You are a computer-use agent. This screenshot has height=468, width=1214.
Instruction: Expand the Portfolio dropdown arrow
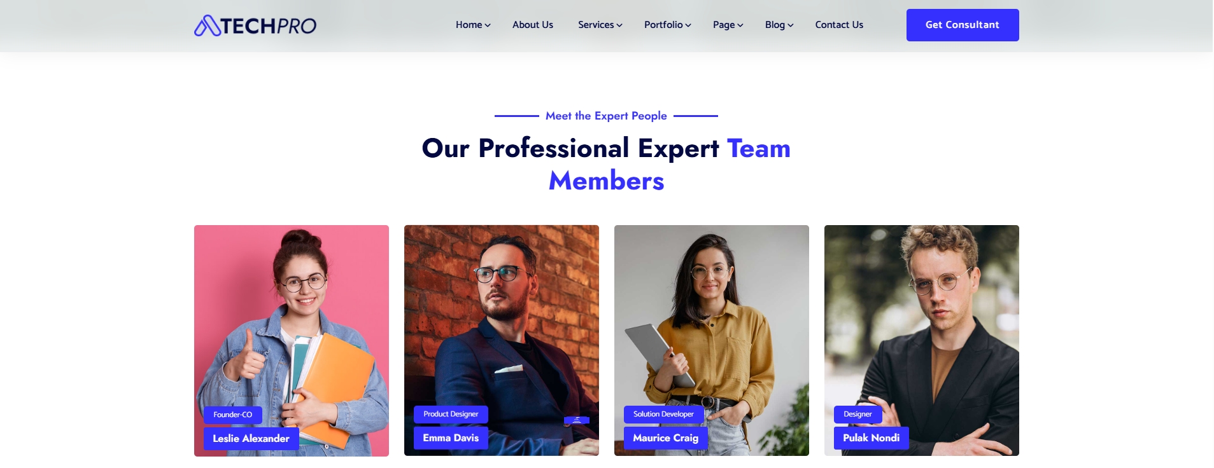(688, 25)
